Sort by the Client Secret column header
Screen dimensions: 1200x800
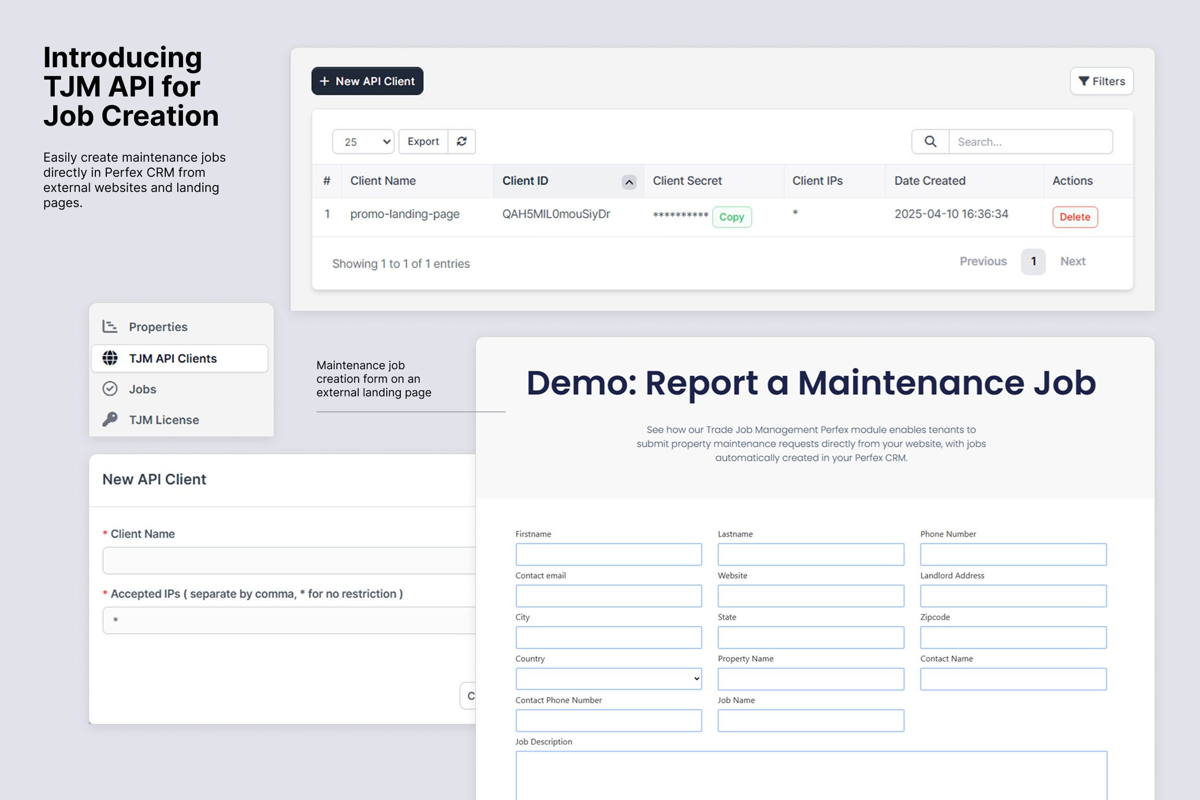(x=687, y=181)
